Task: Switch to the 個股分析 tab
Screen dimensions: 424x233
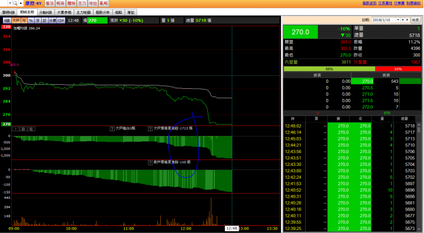Action: click(102, 12)
